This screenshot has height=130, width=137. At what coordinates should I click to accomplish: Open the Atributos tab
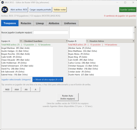point(54,23)
